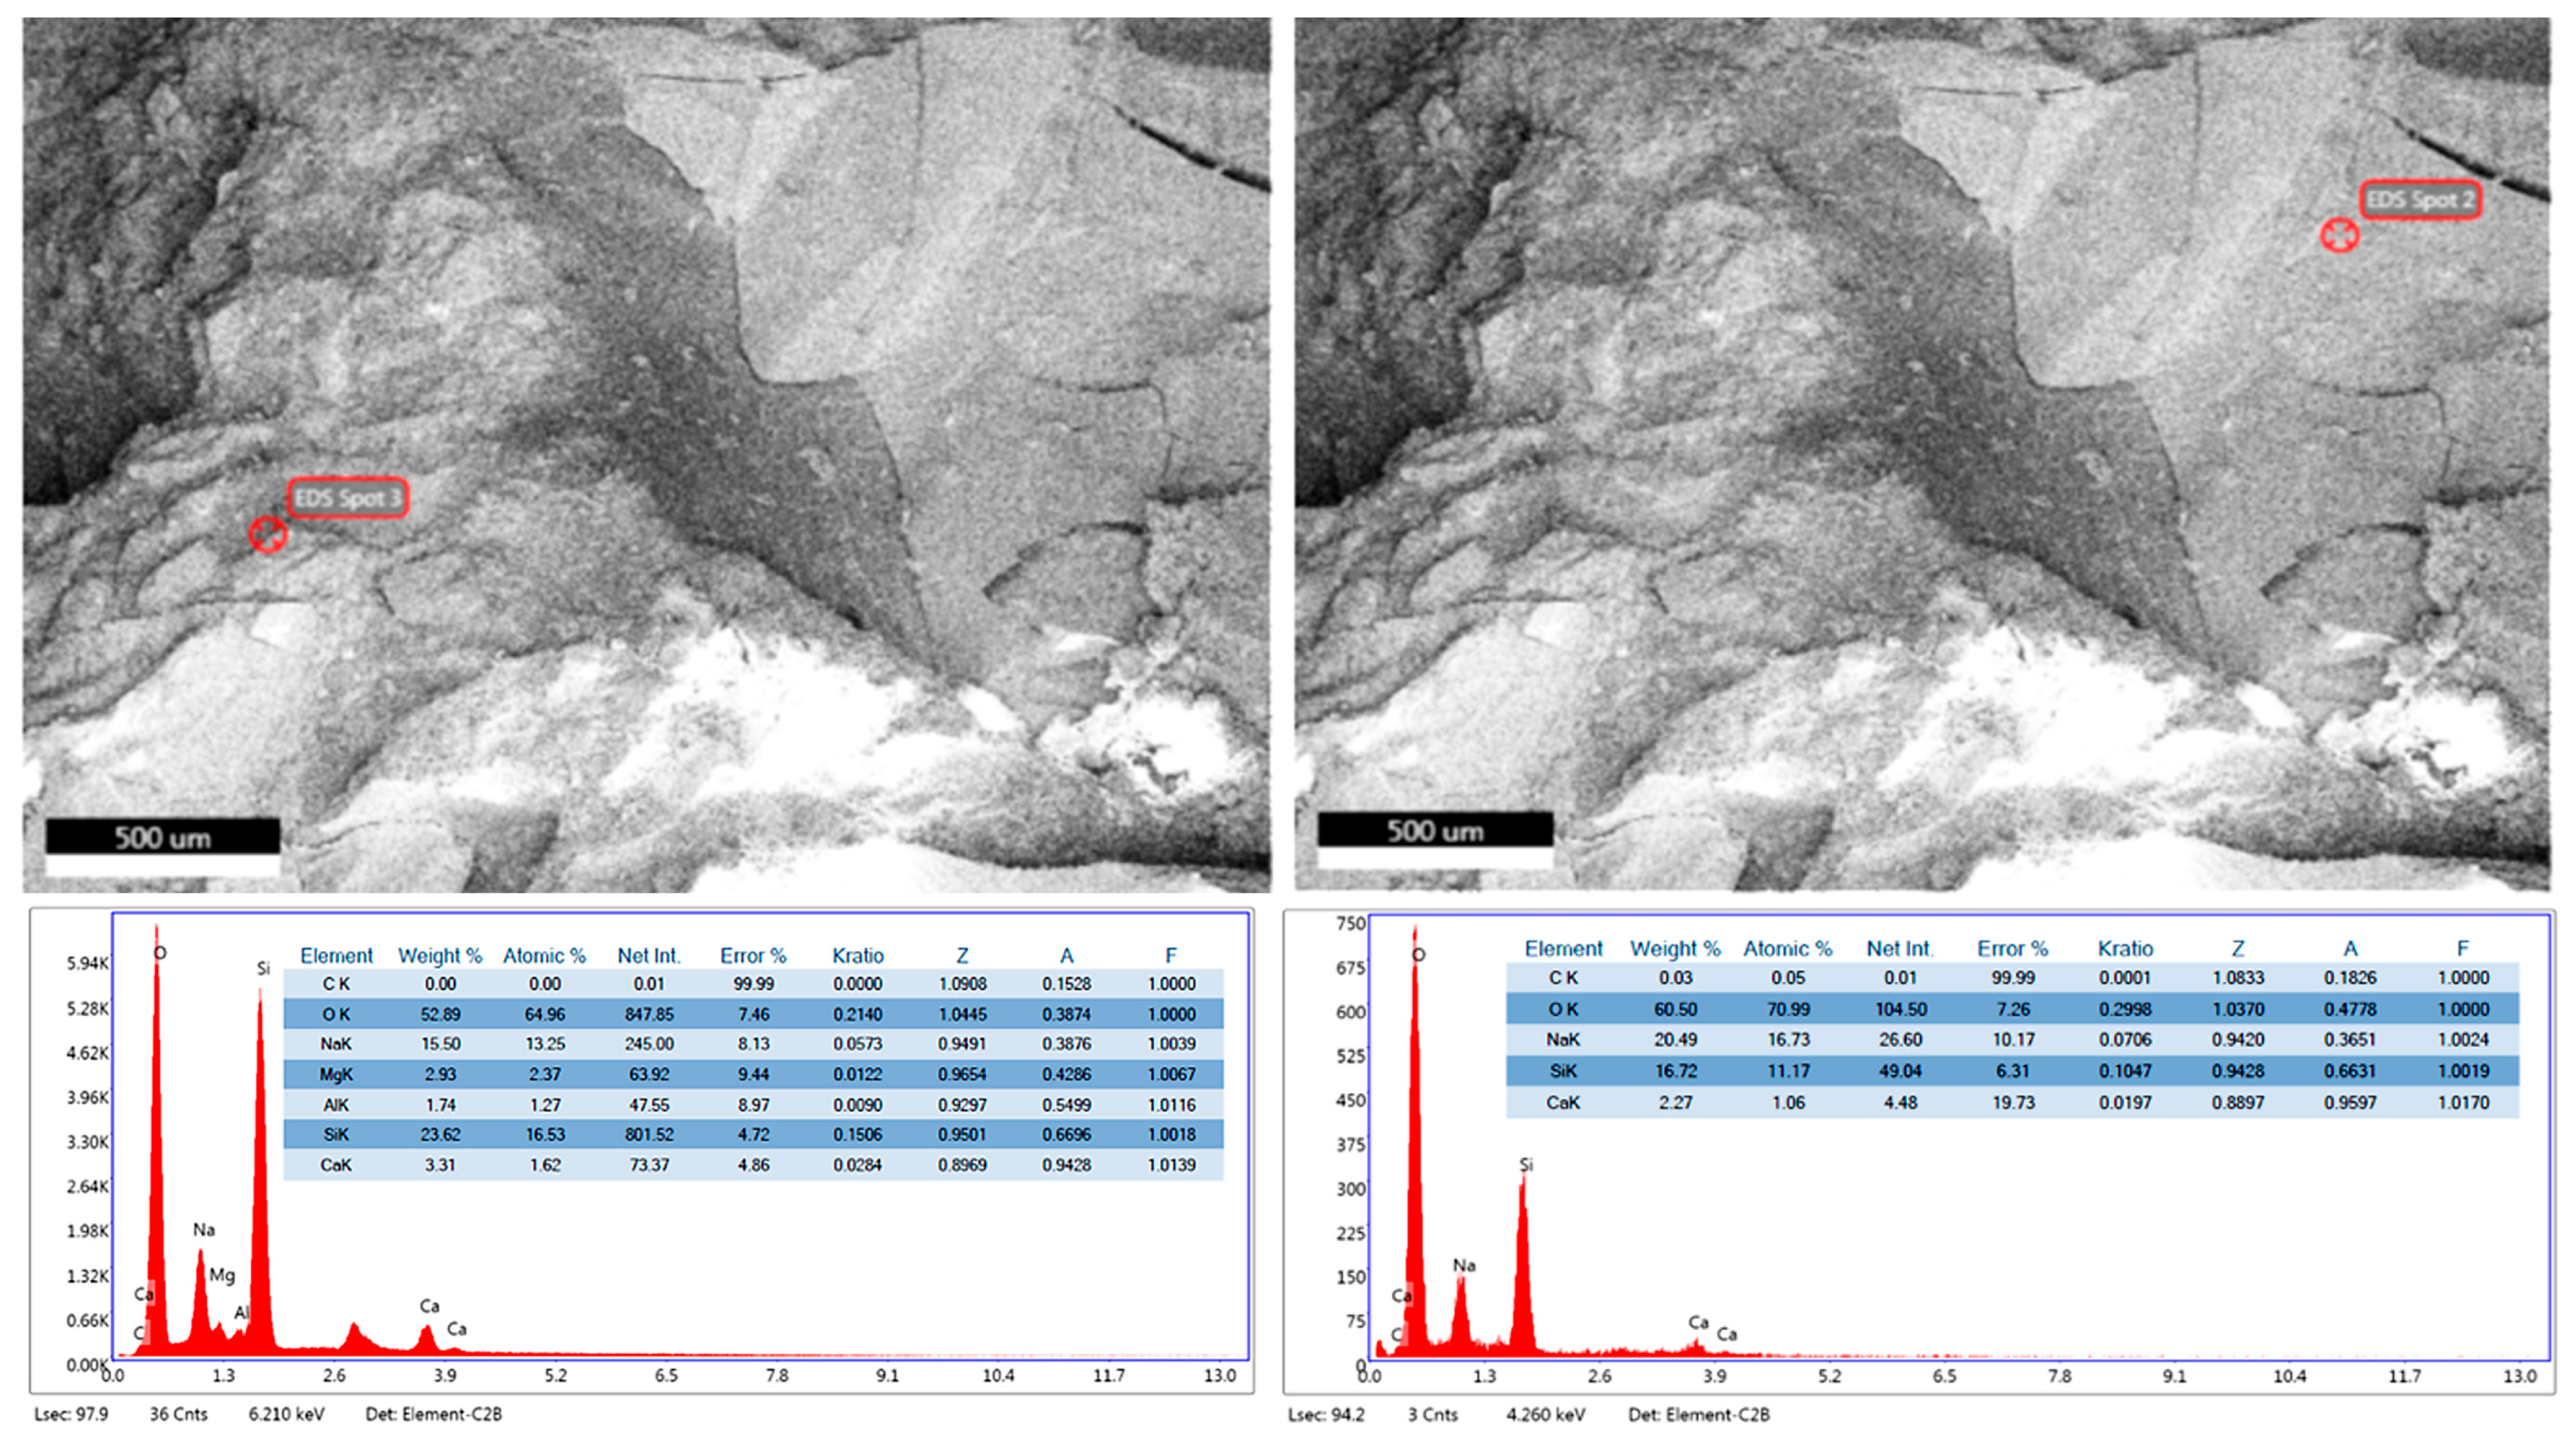Click the Atomic % header in right table

click(x=1787, y=948)
